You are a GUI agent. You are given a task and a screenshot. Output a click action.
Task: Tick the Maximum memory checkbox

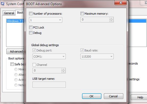click(82, 14)
